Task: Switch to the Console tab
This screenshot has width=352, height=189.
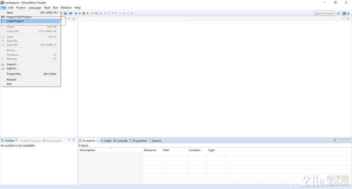Action: click(x=120, y=141)
